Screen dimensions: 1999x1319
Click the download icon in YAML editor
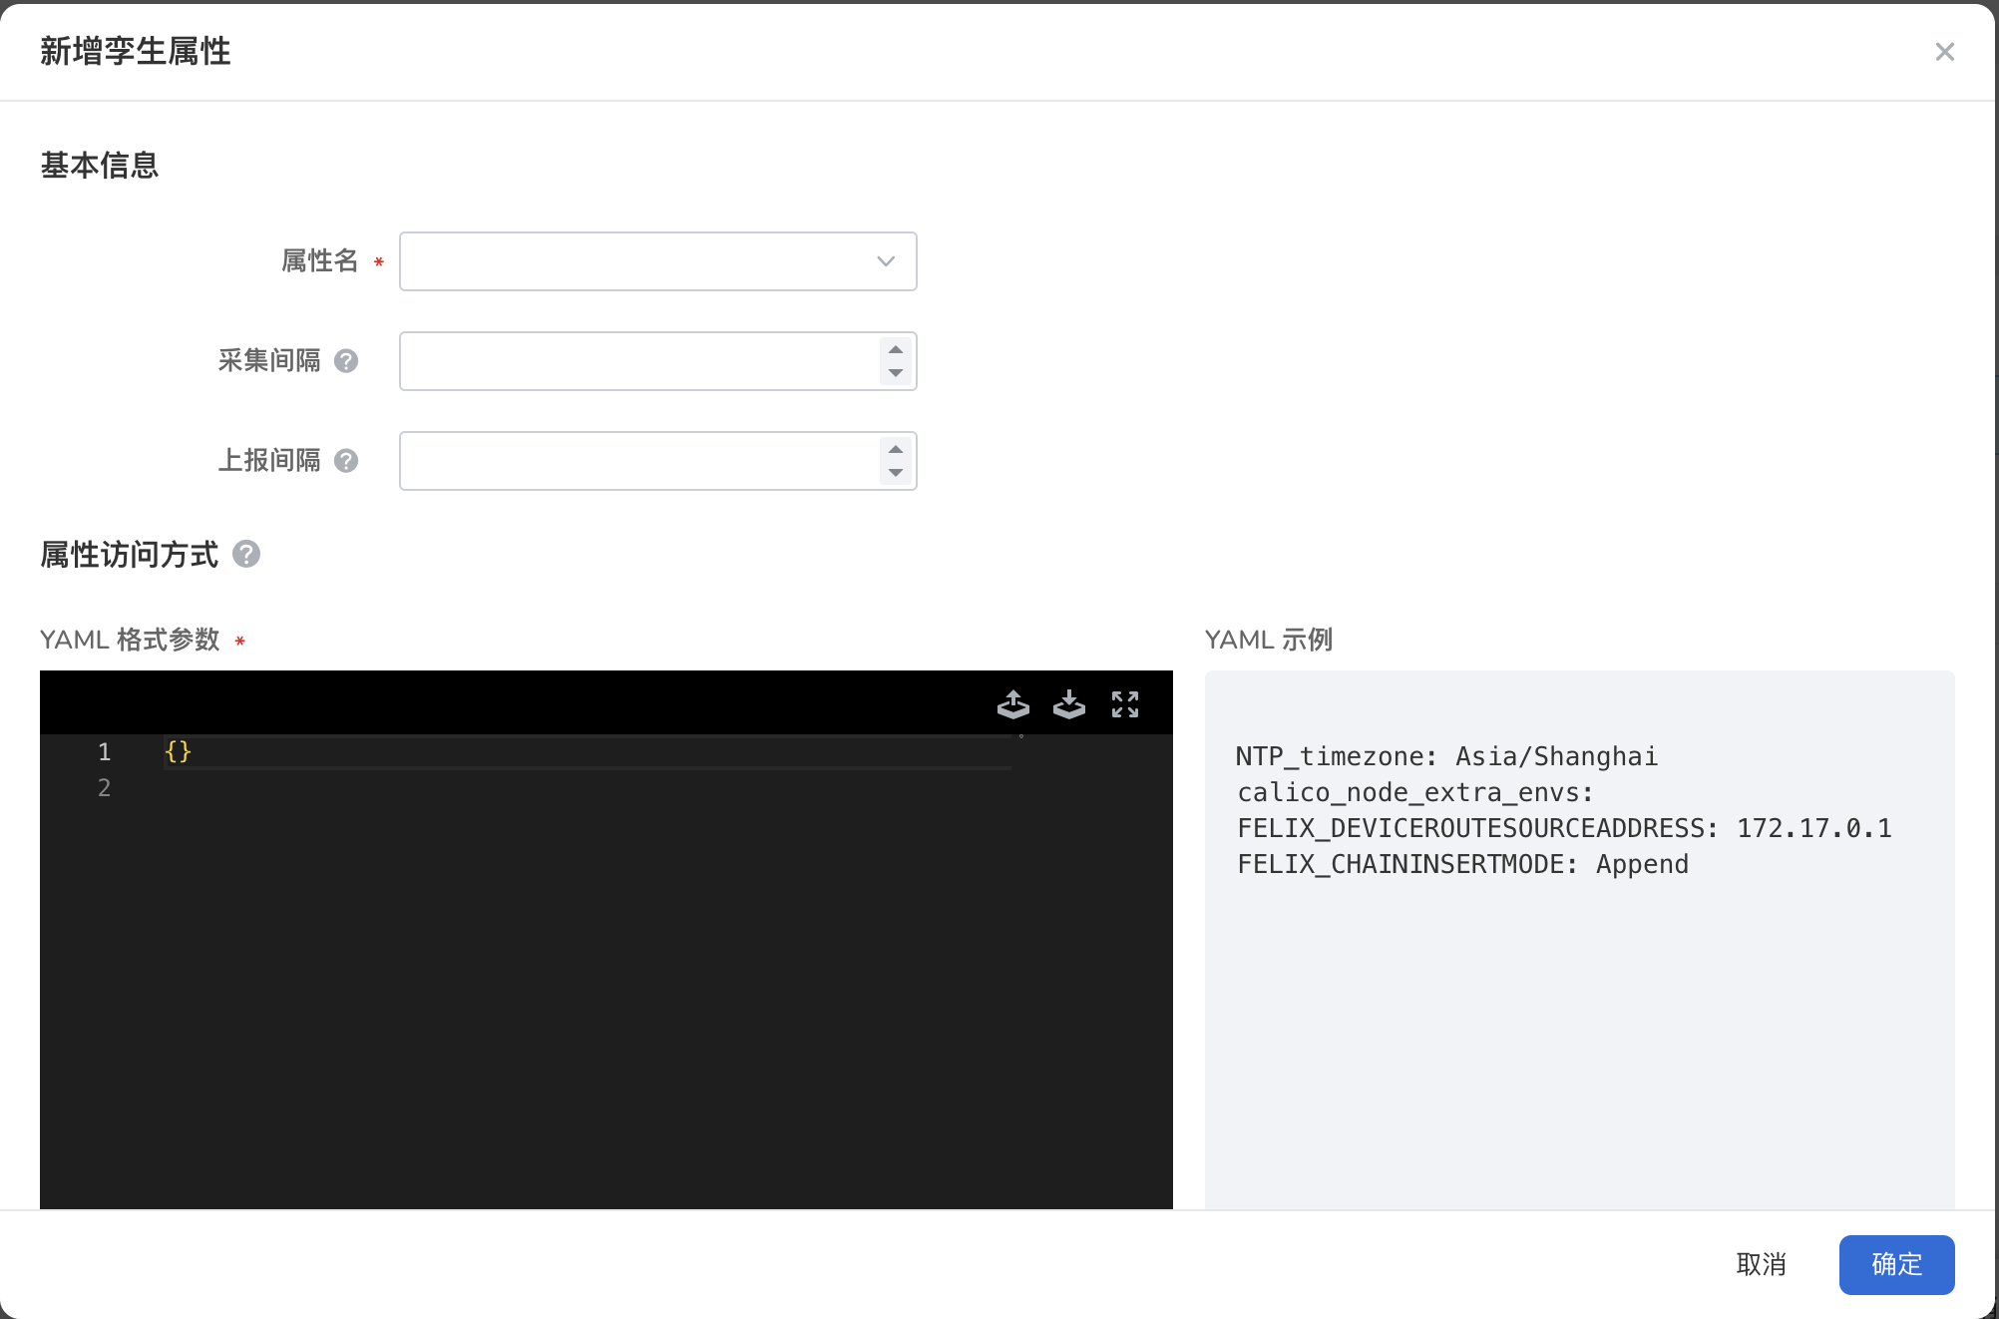point(1071,703)
